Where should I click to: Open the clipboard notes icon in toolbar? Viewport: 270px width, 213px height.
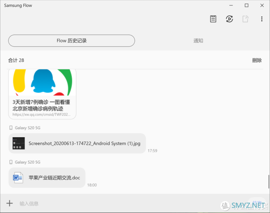(x=213, y=19)
